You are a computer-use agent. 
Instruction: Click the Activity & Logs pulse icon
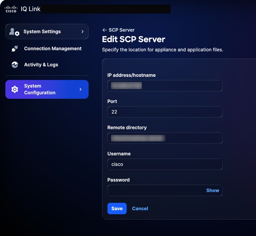tap(15, 65)
